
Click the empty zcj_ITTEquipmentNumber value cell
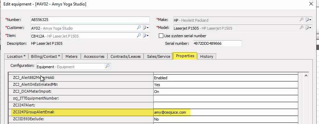226,99
